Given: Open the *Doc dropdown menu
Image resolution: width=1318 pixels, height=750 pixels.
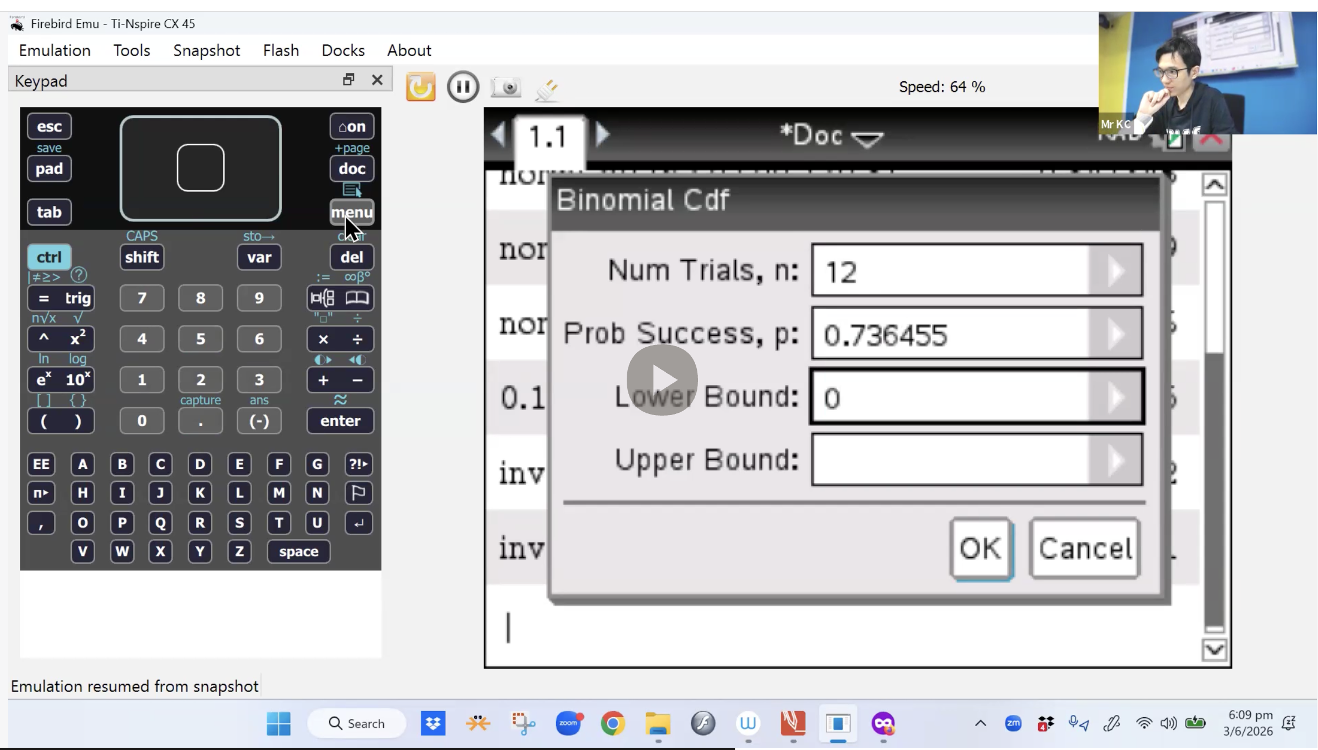Looking at the screenshot, I should (x=832, y=136).
